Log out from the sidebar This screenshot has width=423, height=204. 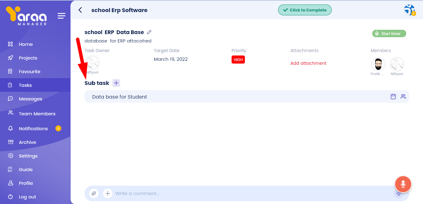point(27,197)
